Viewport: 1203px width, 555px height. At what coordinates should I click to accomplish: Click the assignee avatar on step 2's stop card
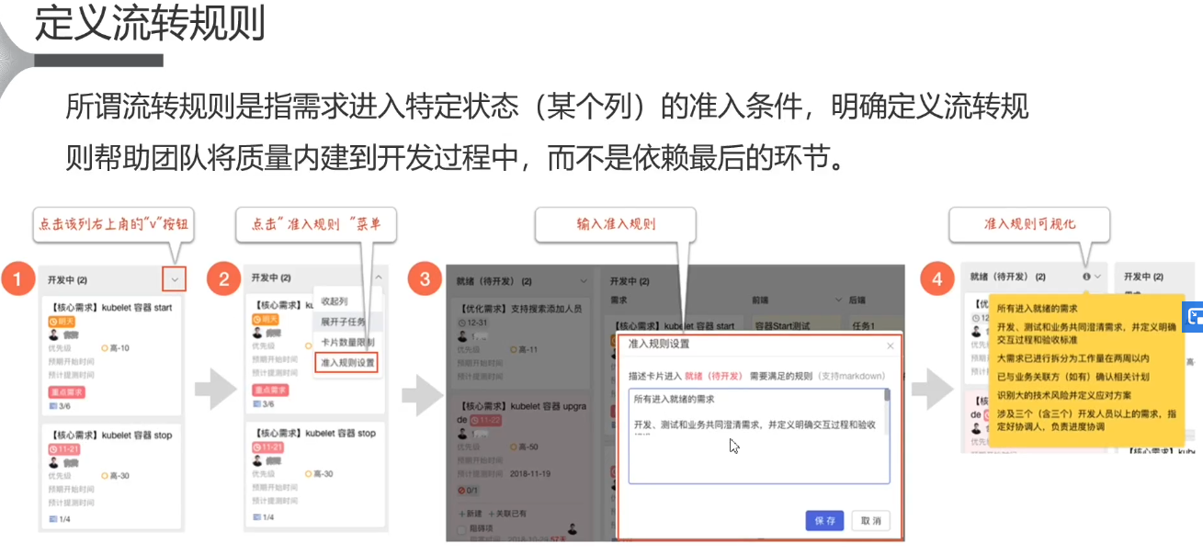[256, 460]
